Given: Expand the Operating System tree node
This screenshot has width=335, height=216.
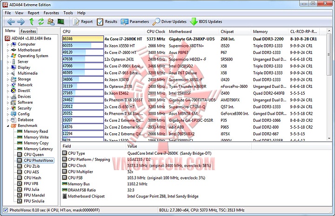Looking at the screenshot, I should point(8,56).
